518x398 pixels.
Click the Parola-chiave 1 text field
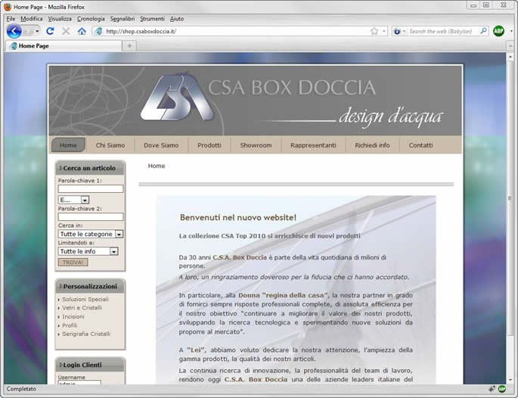91,188
